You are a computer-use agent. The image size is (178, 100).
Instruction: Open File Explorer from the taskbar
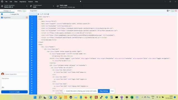click(x=61, y=97)
